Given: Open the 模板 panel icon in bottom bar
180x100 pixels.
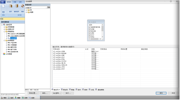Looking at the screenshot, I should pos(2,98).
